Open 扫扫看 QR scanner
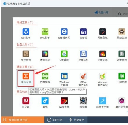Image resolution: width=128 pixels, height=125 pixels. click(x=83, y=103)
